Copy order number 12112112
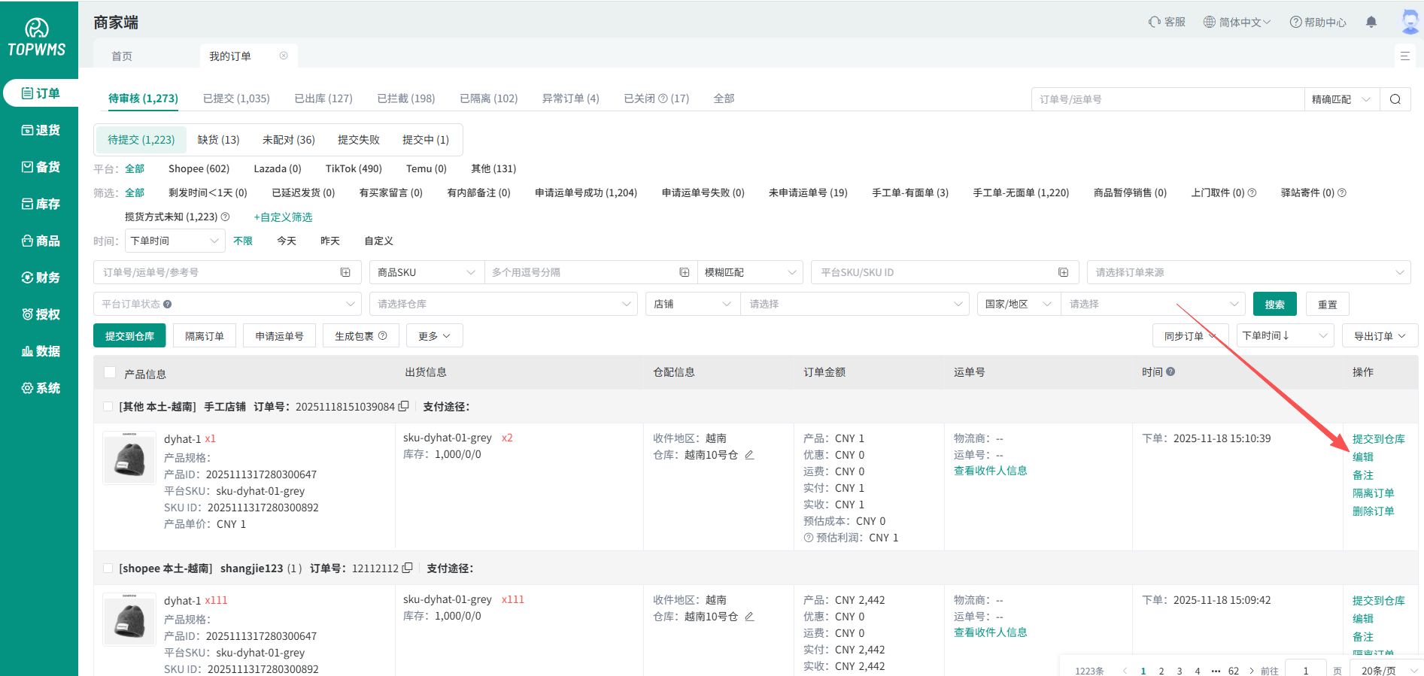The image size is (1424, 676). pos(408,568)
